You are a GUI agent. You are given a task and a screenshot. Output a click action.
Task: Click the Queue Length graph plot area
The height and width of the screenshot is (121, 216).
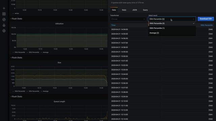pos(61,112)
